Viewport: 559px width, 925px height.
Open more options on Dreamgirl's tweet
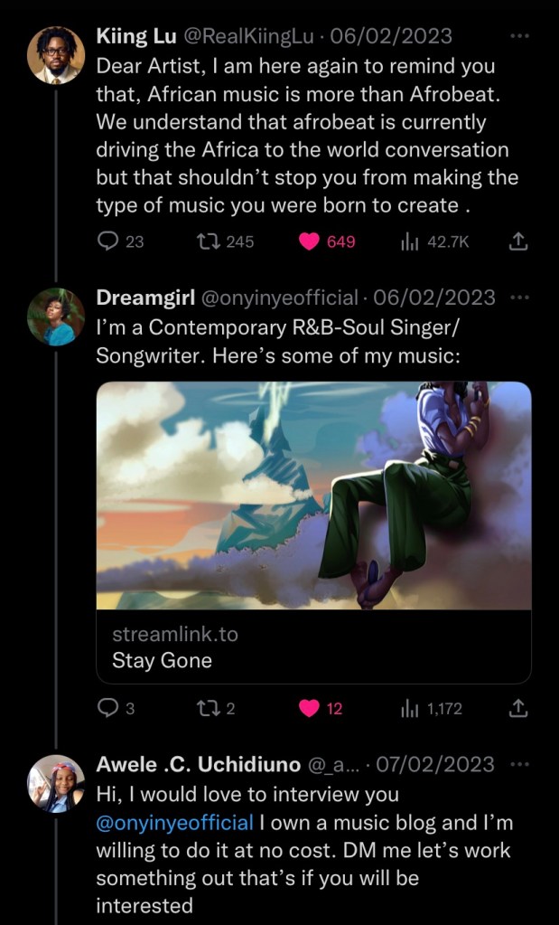pyautogui.click(x=519, y=297)
